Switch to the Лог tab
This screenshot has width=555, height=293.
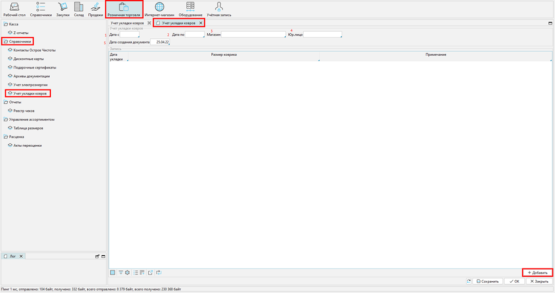(13, 256)
